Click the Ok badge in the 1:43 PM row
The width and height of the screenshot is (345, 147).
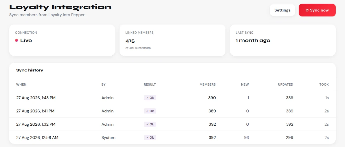point(150,98)
